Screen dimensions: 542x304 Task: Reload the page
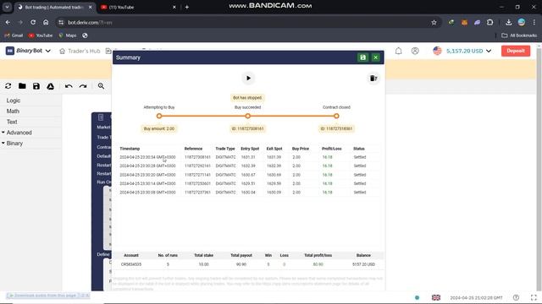click(x=33, y=23)
